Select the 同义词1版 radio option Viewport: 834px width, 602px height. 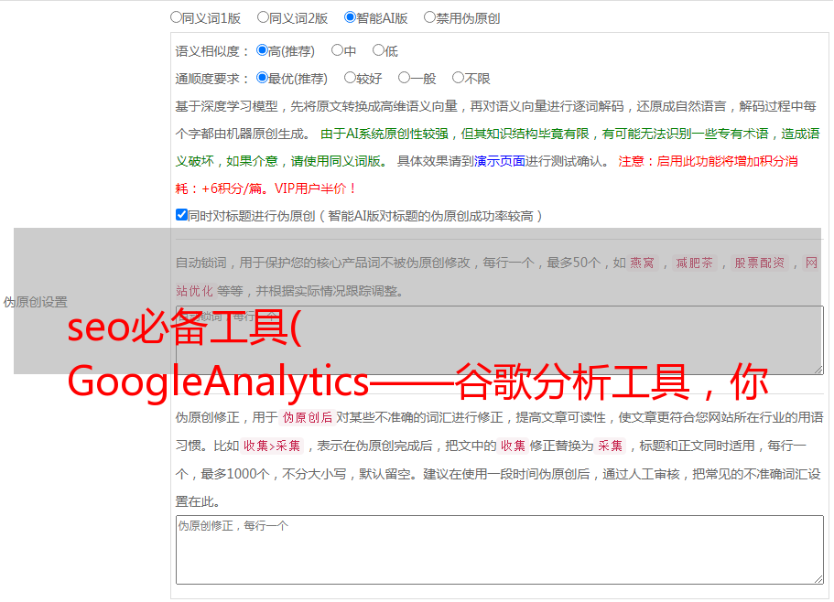[176, 17]
